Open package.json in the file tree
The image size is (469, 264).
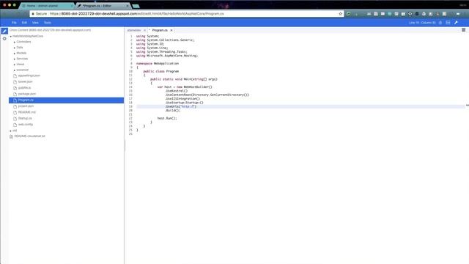27,94
